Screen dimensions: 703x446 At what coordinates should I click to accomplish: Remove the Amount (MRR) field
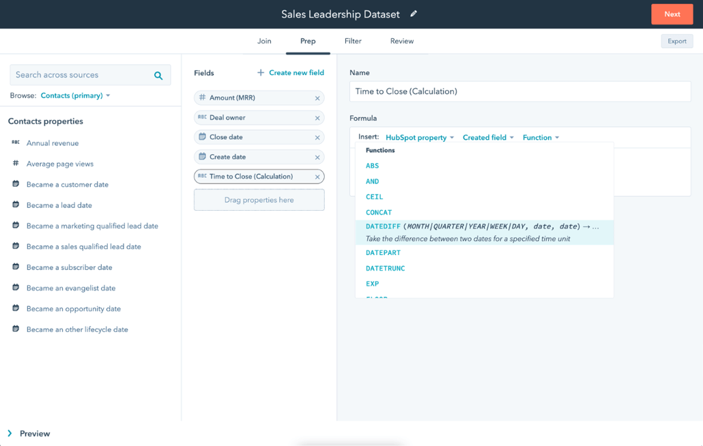click(317, 98)
